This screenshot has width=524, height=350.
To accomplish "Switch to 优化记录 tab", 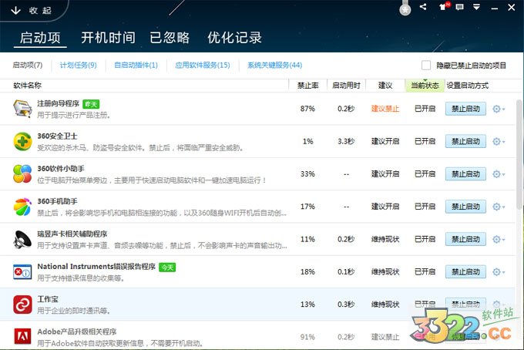I will click(x=234, y=38).
